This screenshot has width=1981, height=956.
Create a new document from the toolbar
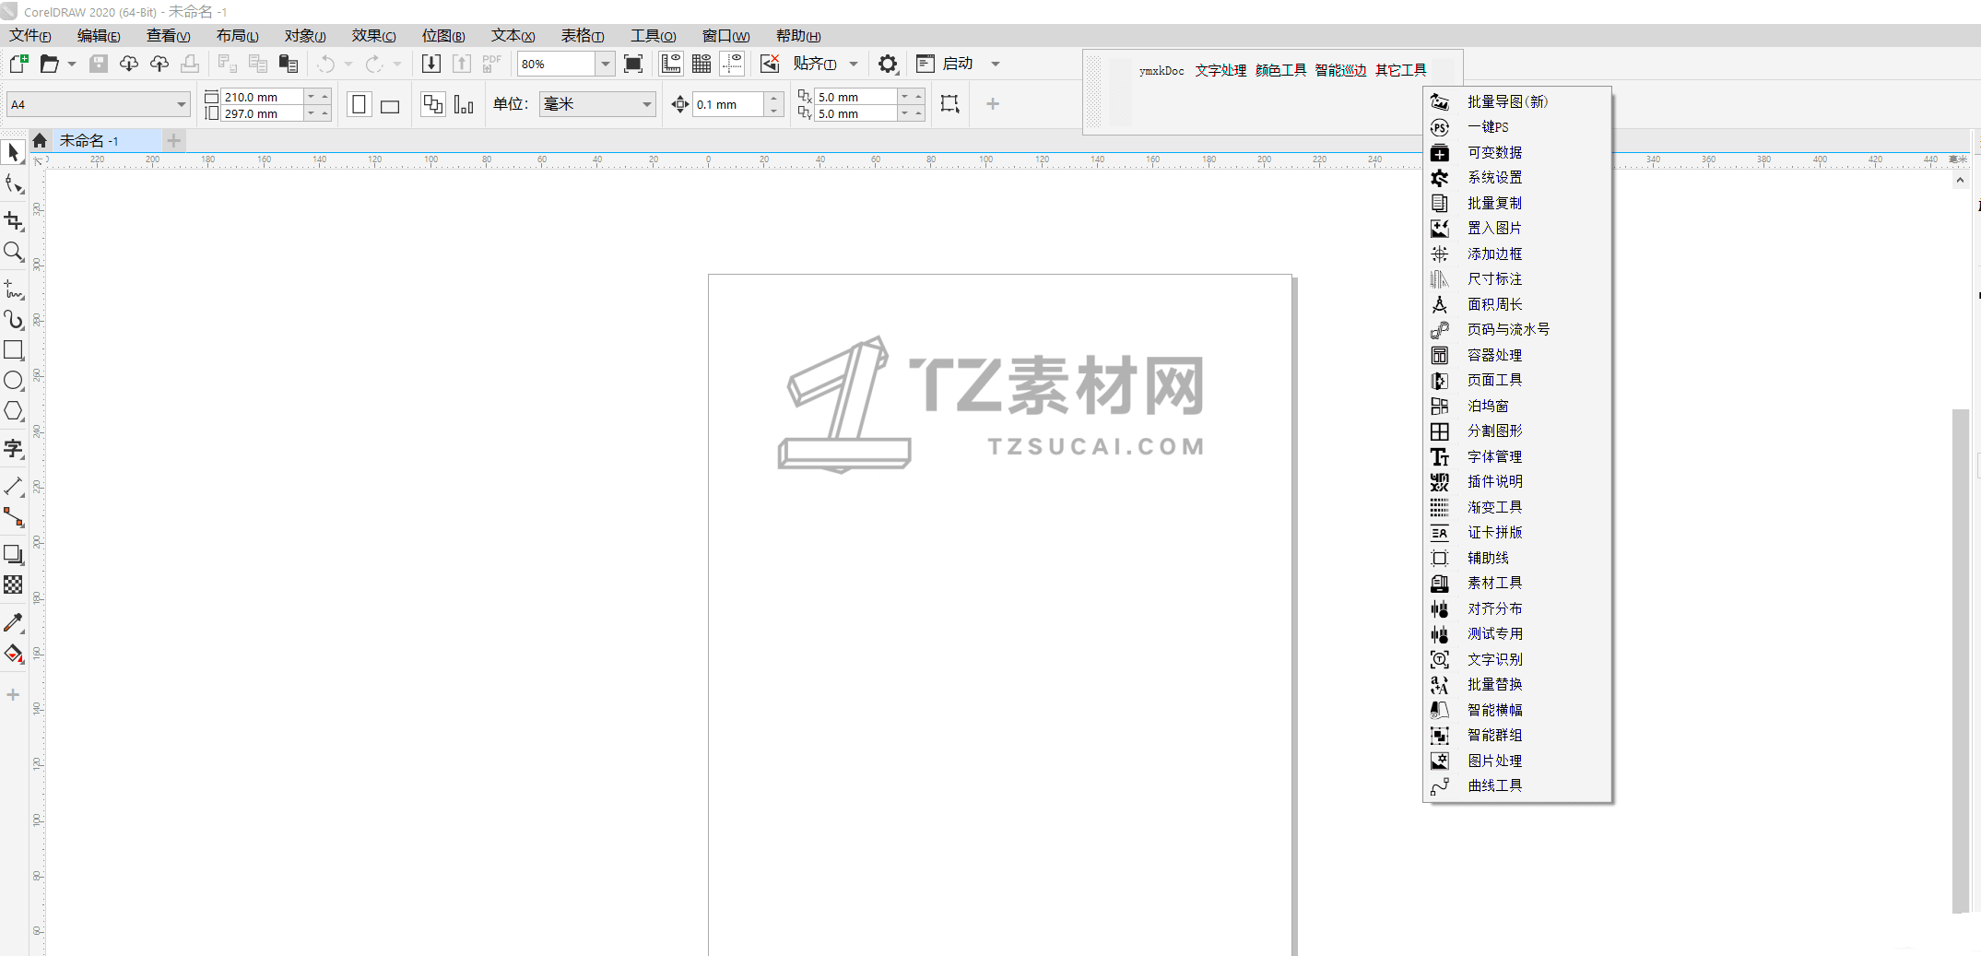pos(18,64)
